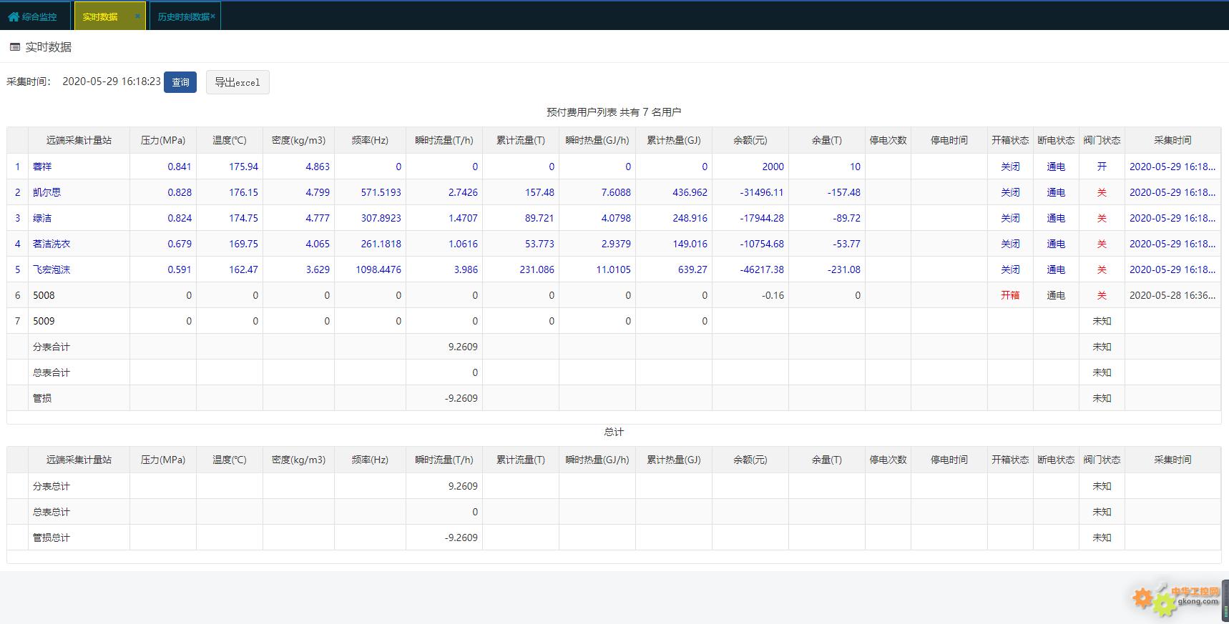The image size is (1229, 624).
Task: Close the 实时数据 tab
Action: (137, 16)
